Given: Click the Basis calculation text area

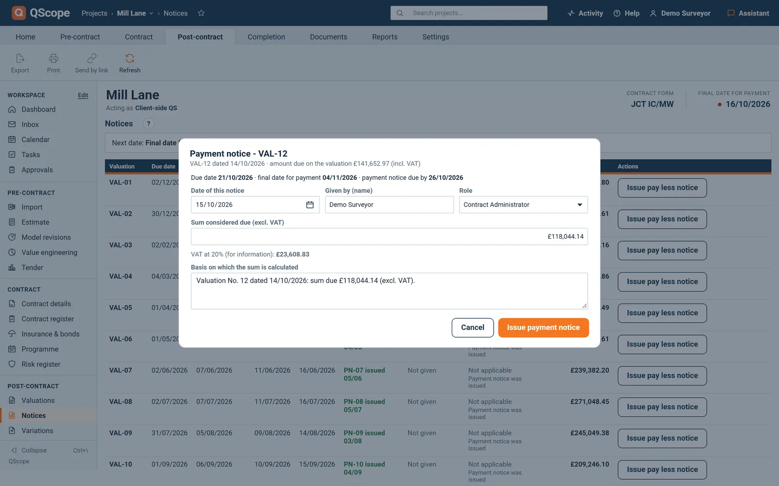Looking at the screenshot, I should pos(389,291).
